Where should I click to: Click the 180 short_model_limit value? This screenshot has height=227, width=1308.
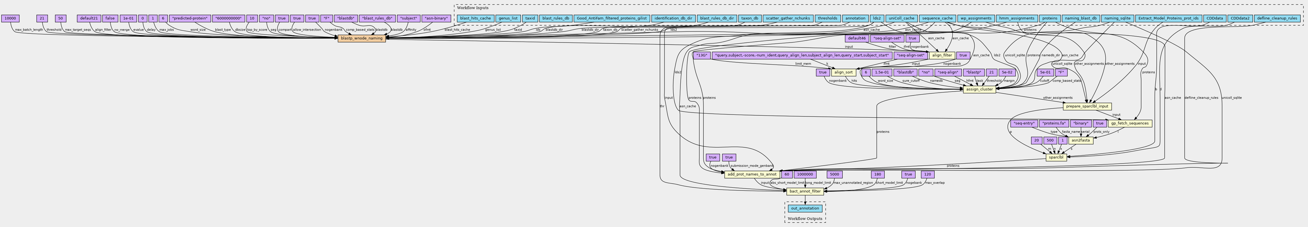878,174
